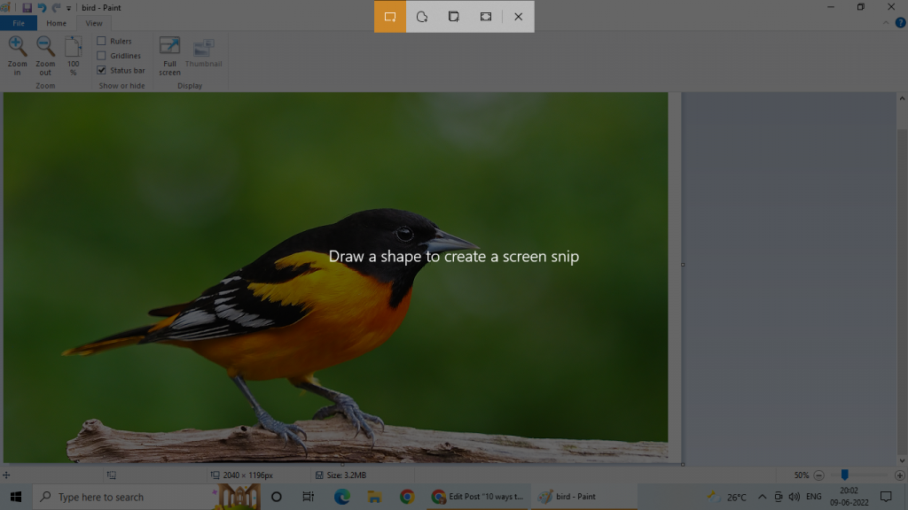This screenshot has height=510, width=908.
Task: Disable the Status bar option
Action: 102,70
